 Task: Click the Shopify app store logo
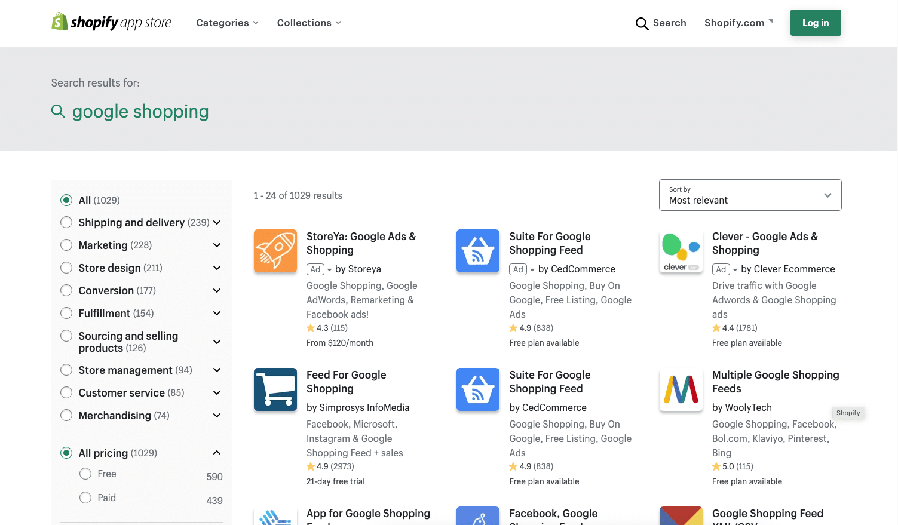click(111, 23)
